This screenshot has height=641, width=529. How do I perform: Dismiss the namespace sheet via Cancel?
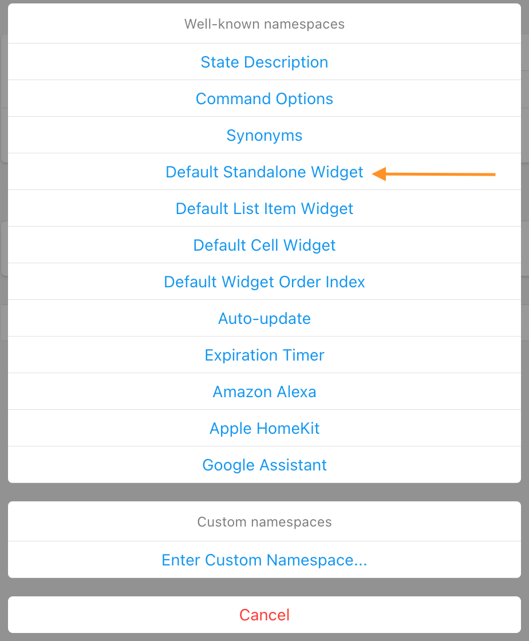264,615
